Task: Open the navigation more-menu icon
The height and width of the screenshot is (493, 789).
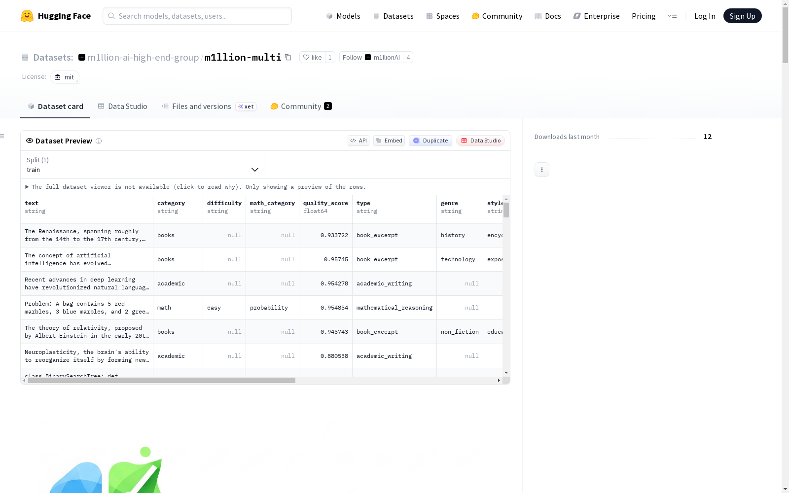Action: coord(672,16)
